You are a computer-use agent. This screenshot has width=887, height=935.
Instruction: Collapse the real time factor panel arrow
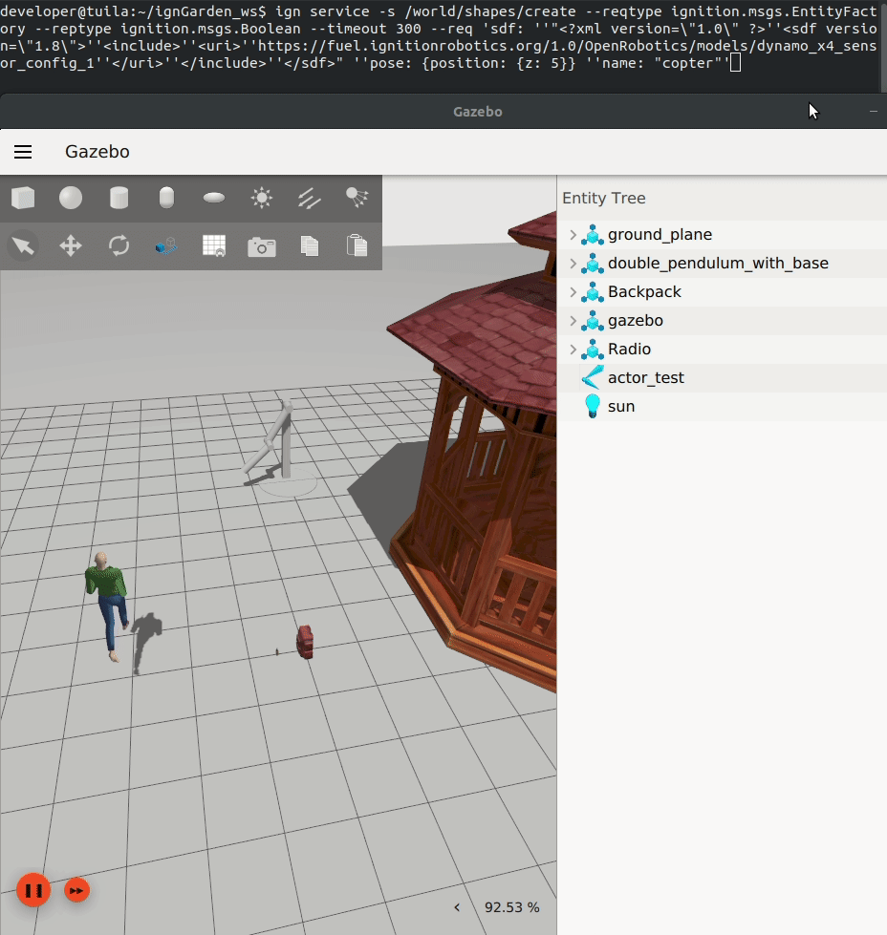[457, 907]
